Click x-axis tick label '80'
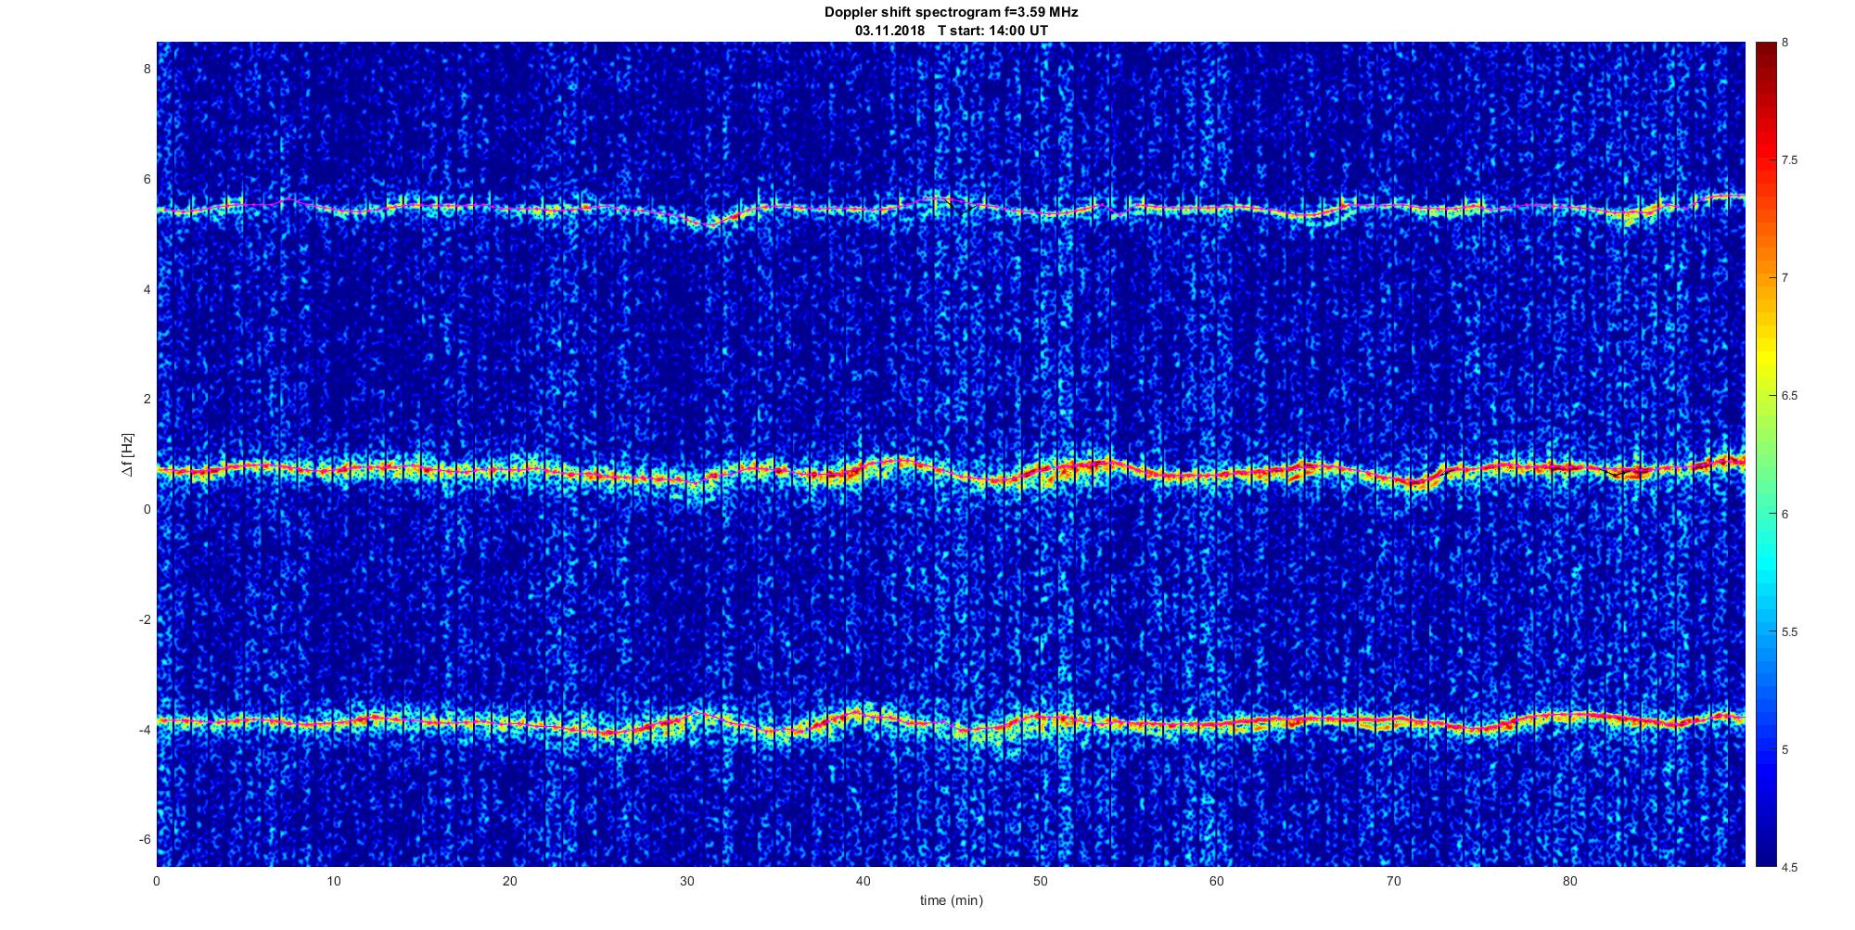Image resolution: width=1855 pixels, height=930 pixels. (x=1570, y=881)
